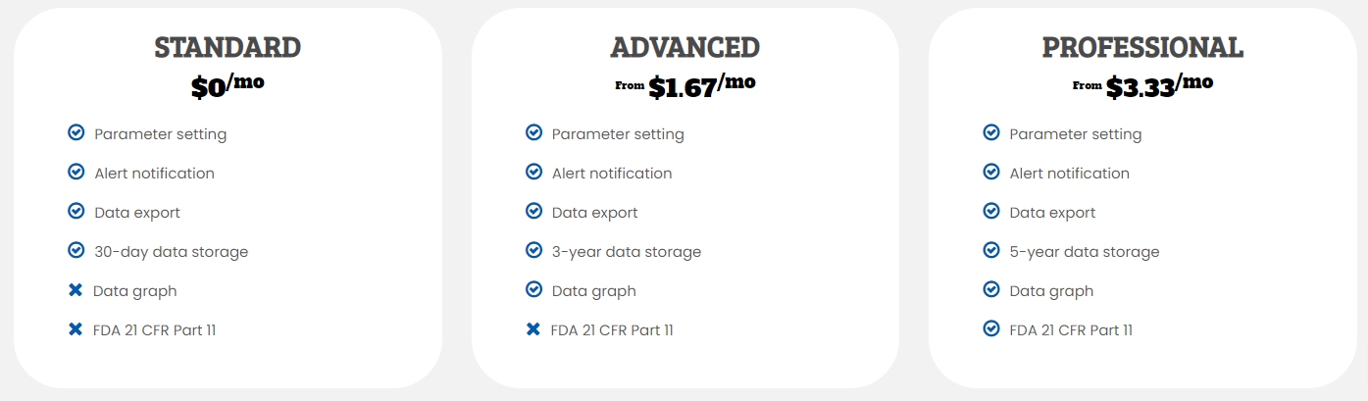Select the ADVANCED plan heading

pos(685,47)
